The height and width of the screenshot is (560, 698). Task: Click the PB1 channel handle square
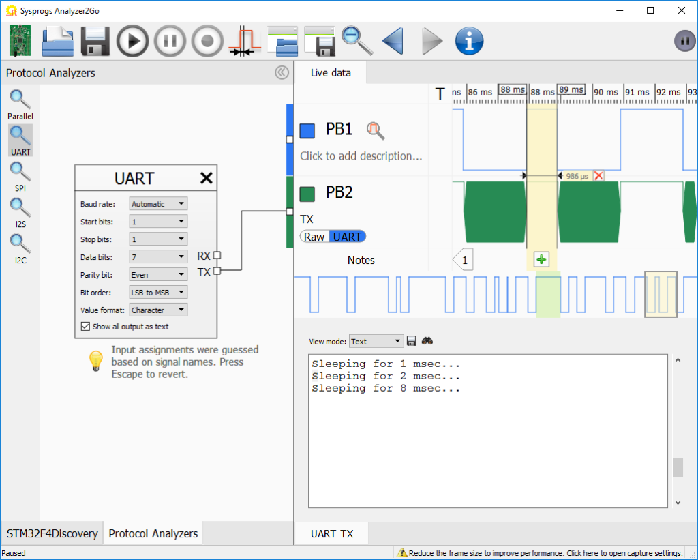(289, 139)
